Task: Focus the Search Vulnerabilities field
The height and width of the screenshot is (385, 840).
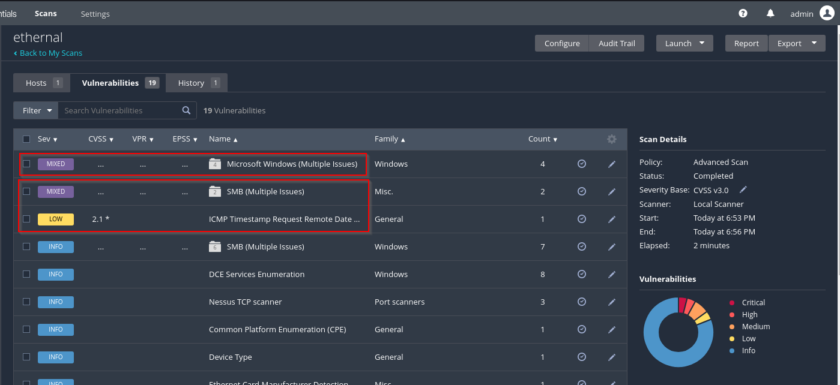Action: click(120, 110)
